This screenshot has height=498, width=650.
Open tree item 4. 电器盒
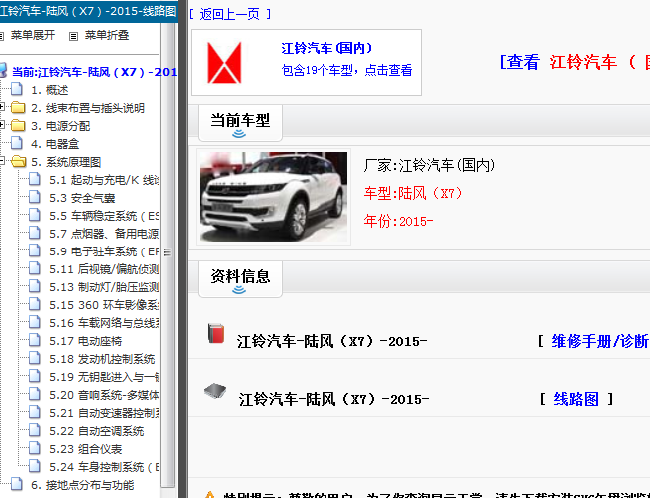tap(55, 144)
